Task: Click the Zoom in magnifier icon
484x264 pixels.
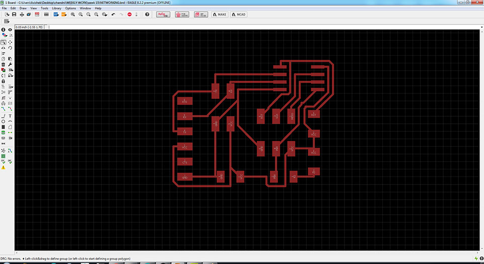Action: (x=81, y=15)
